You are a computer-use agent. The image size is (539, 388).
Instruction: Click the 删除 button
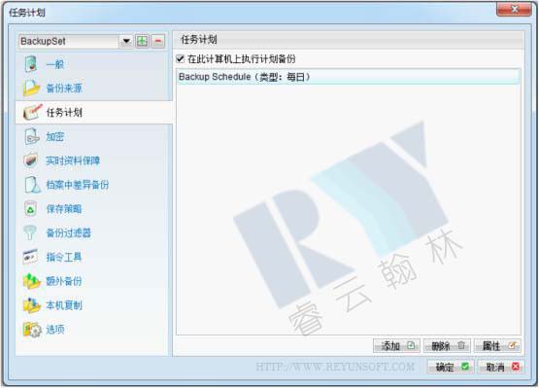(x=447, y=345)
